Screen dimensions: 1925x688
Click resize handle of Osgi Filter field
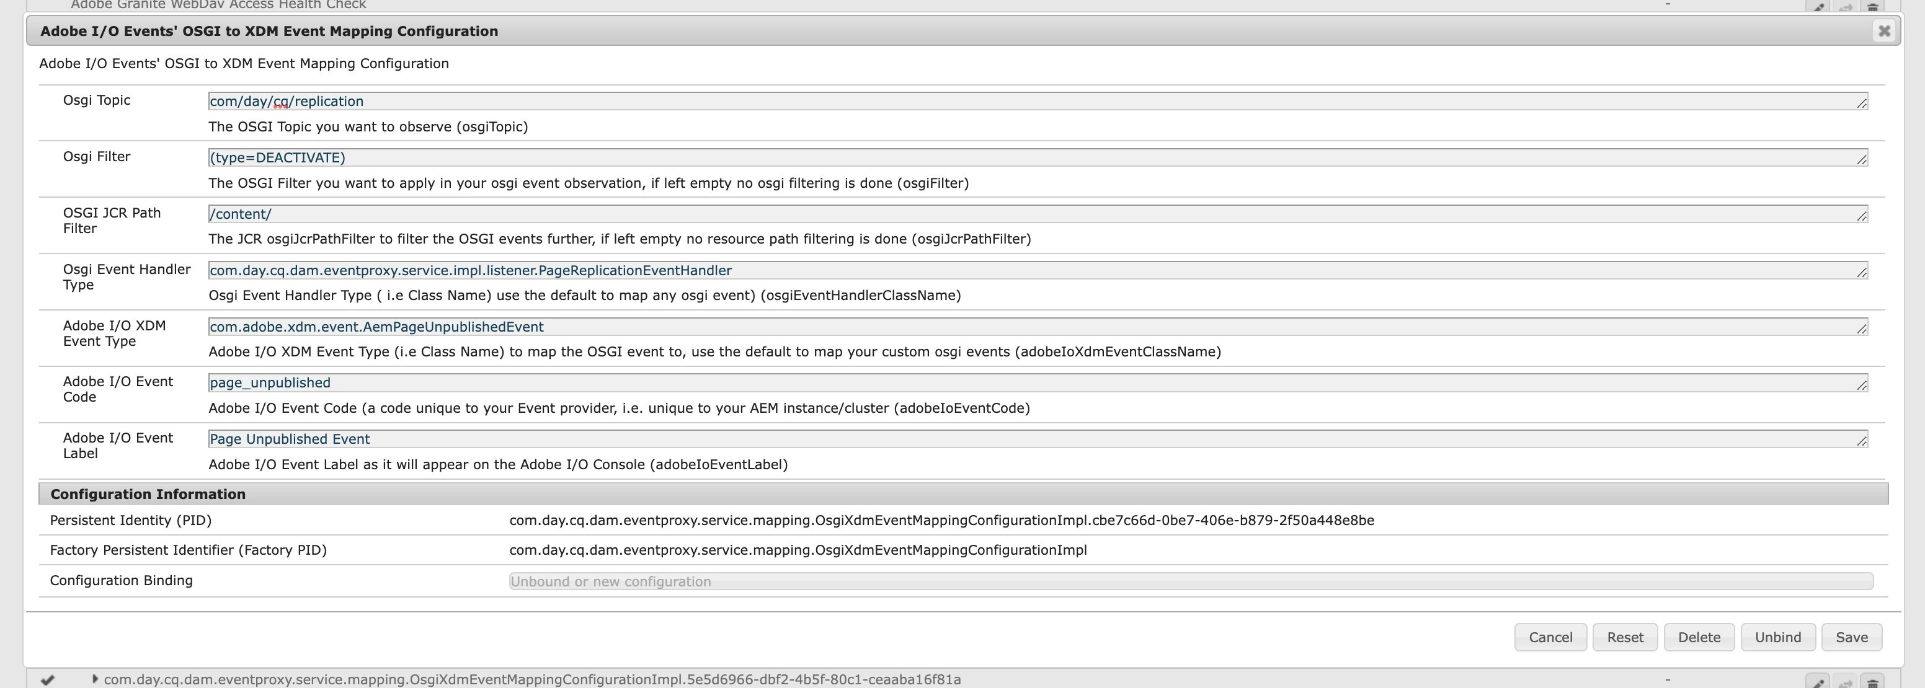[x=1862, y=159]
